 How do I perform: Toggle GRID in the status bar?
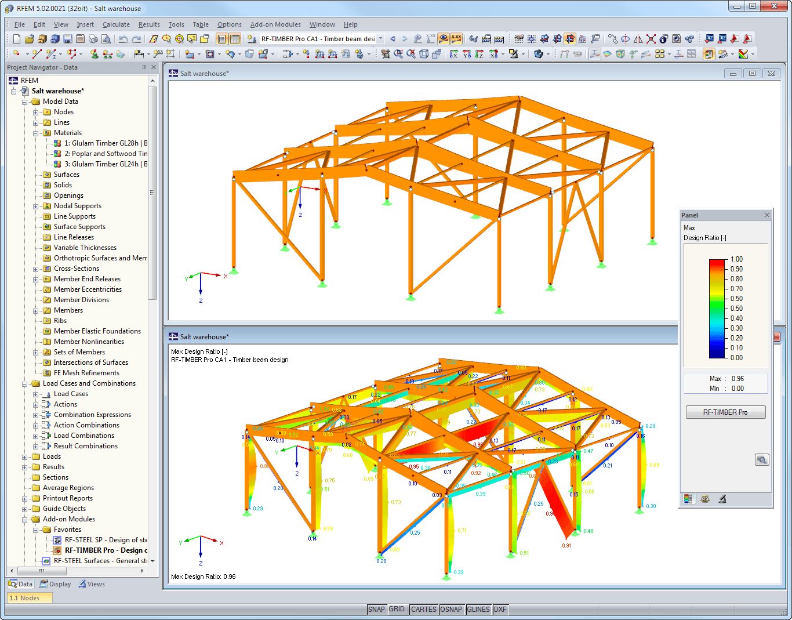[397, 609]
